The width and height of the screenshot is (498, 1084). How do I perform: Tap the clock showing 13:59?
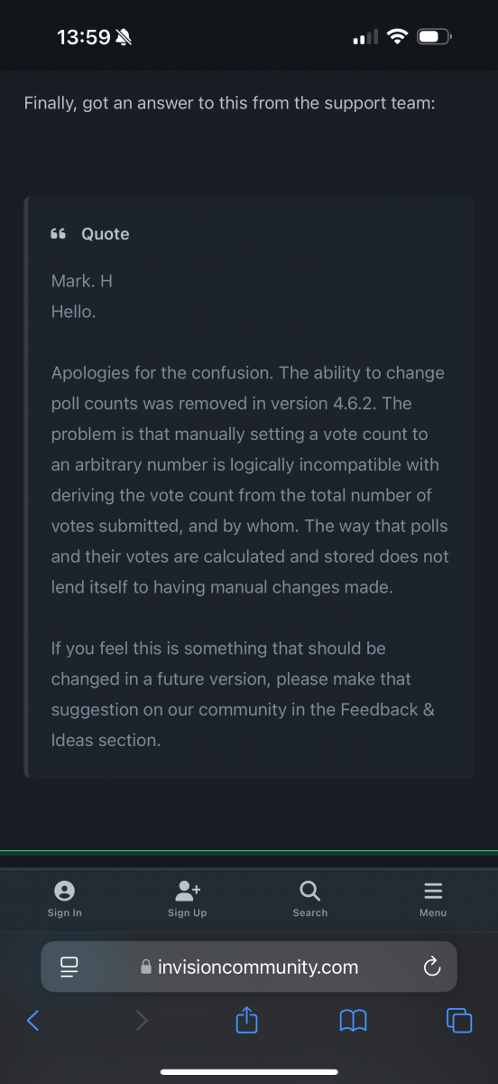click(84, 37)
